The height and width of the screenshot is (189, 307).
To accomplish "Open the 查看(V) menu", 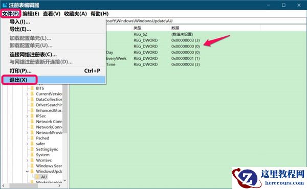I will coord(52,14).
